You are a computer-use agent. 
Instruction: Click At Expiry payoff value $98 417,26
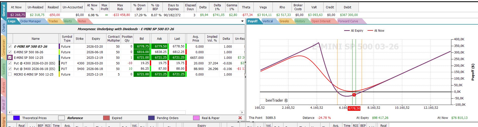[x=380, y=118]
